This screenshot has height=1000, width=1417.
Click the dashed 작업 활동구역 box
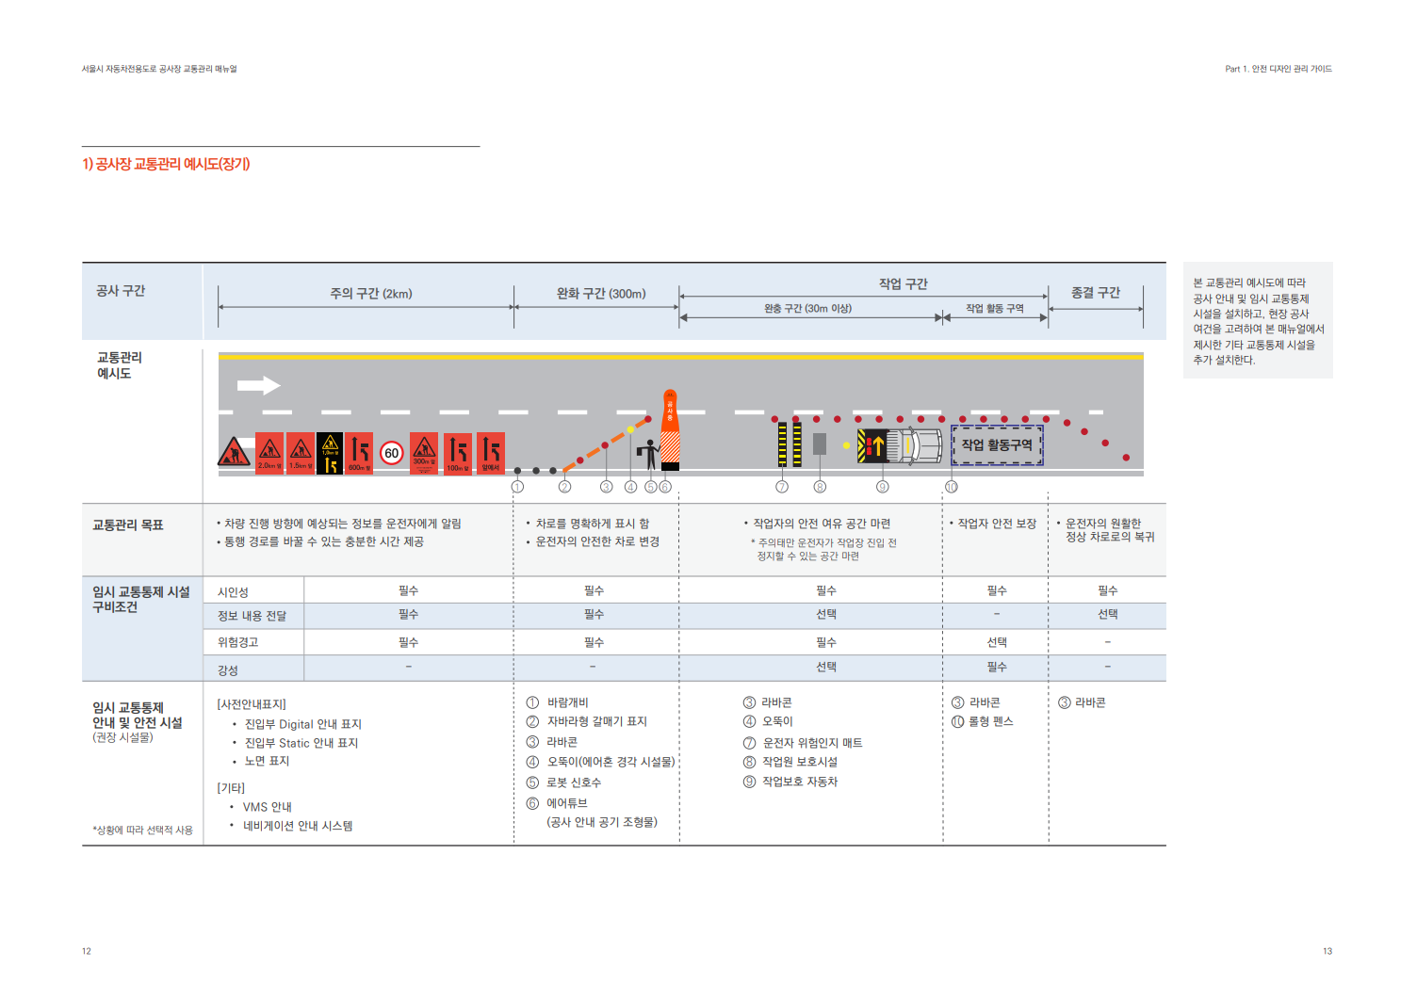[997, 445]
